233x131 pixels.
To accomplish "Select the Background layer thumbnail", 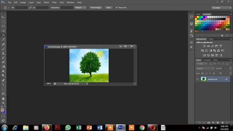I will [x=204, y=79].
